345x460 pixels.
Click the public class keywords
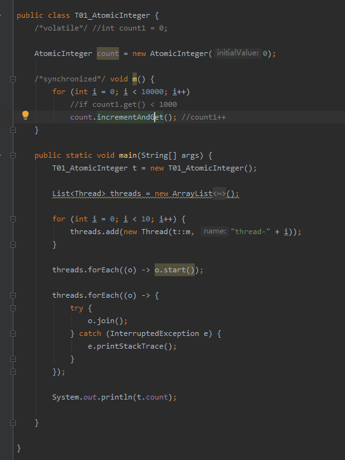click(43, 15)
